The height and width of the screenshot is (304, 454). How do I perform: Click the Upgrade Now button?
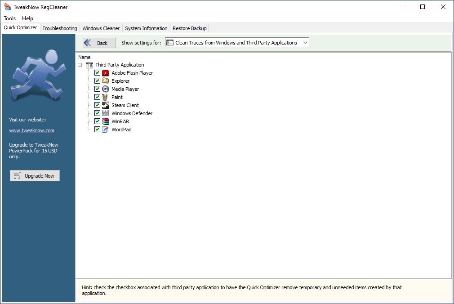pyautogui.click(x=35, y=176)
